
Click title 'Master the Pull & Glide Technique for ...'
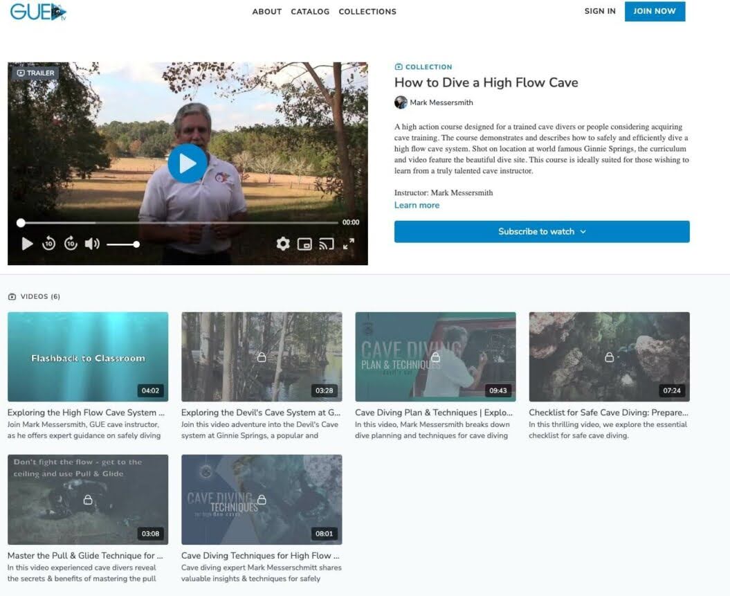[x=85, y=555]
